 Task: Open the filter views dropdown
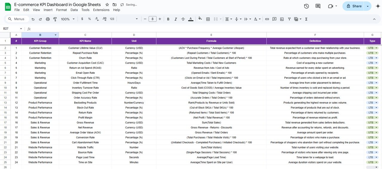coord(298,19)
